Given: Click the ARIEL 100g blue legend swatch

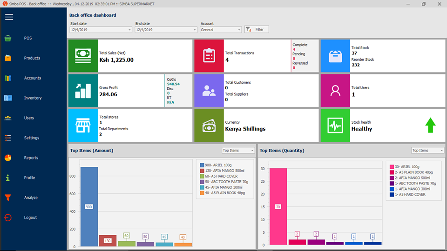Looking at the screenshot, I should tap(202, 165).
